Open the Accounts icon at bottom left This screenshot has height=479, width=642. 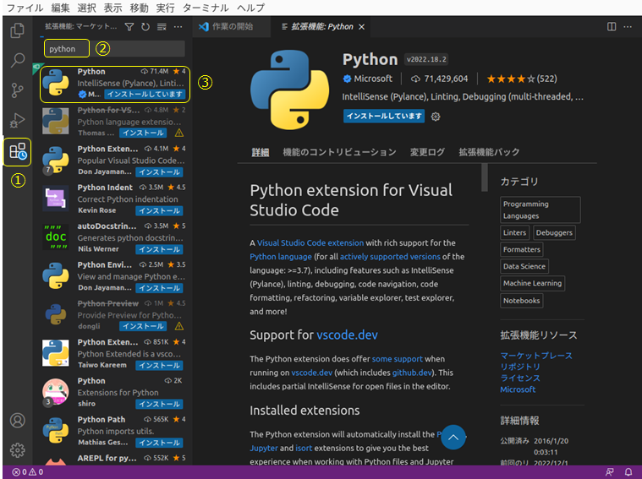coord(17,420)
